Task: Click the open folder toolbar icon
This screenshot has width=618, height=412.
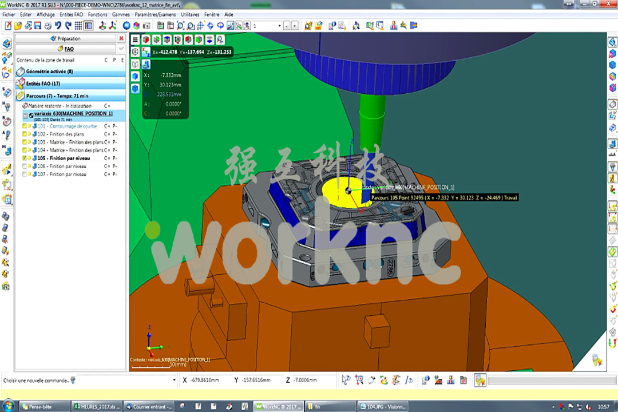Action: [18, 26]
